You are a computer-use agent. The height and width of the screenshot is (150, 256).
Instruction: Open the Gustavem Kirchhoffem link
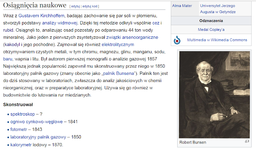coord(41,16)
